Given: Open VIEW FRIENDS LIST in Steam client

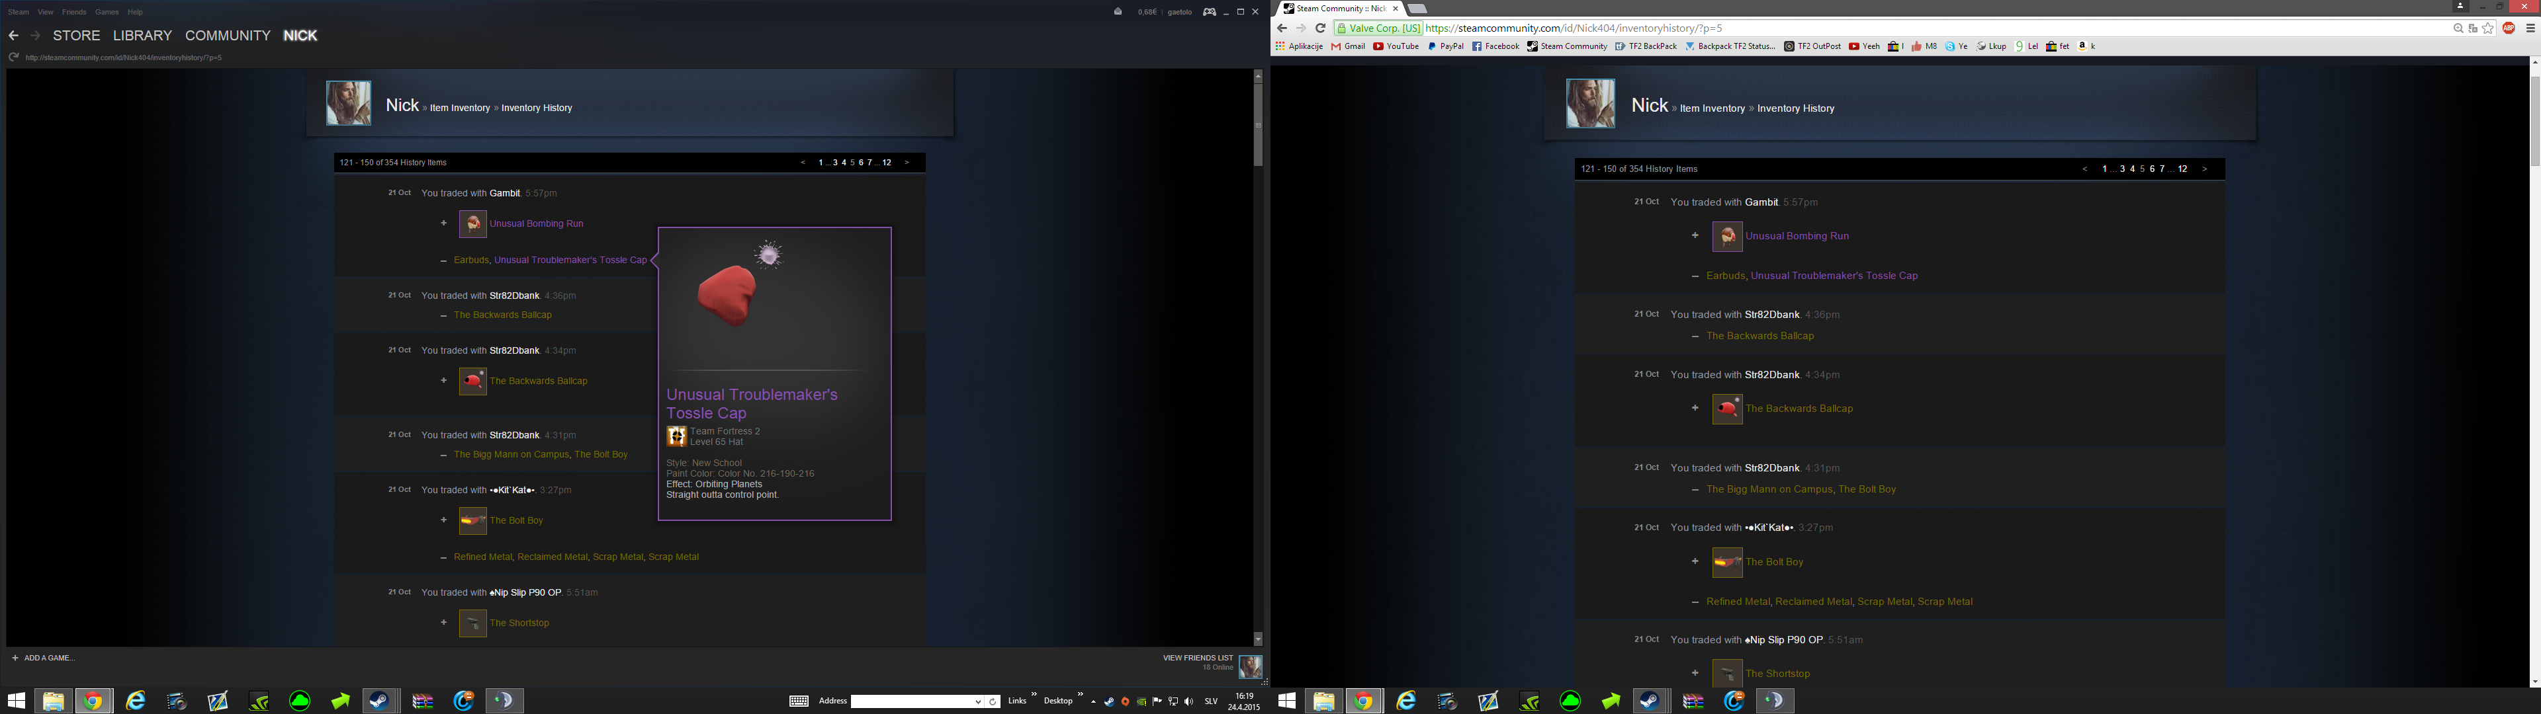Looking at the screenshot, I should 1198,658.
